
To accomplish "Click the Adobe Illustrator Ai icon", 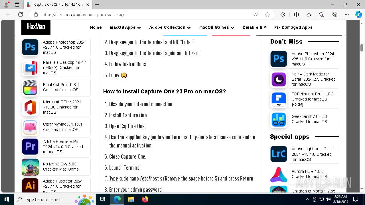I will click(x=30, y=186).
